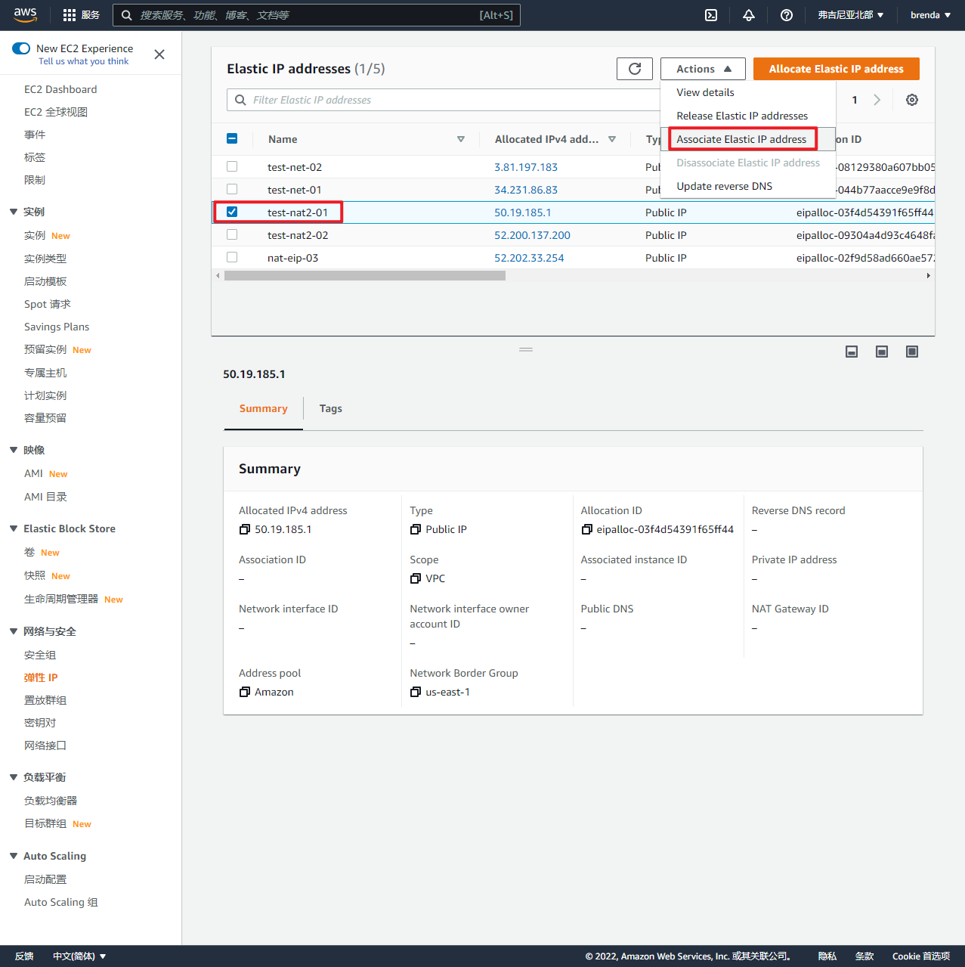Copy the Allocation ID value
Viewport: 965px width, 967px height.
tap(586, 529)
